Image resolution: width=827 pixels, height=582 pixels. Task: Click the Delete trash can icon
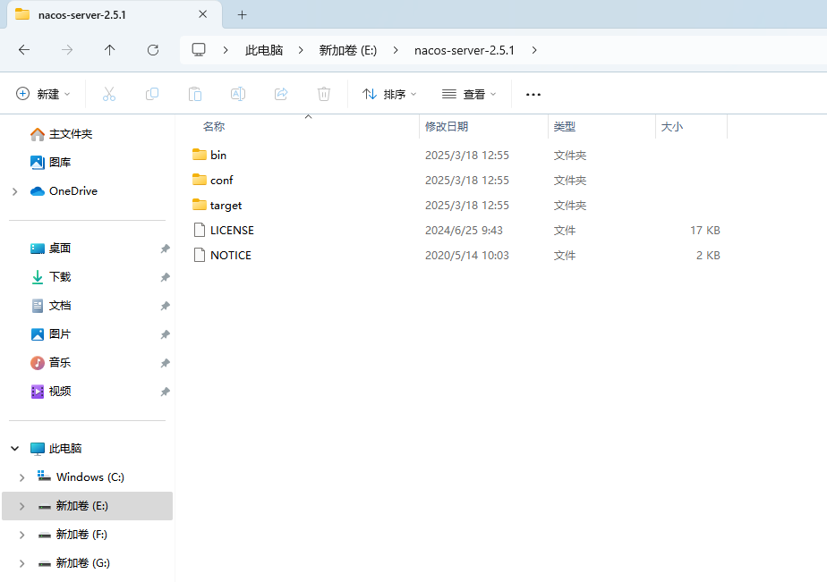coord(324,94)
